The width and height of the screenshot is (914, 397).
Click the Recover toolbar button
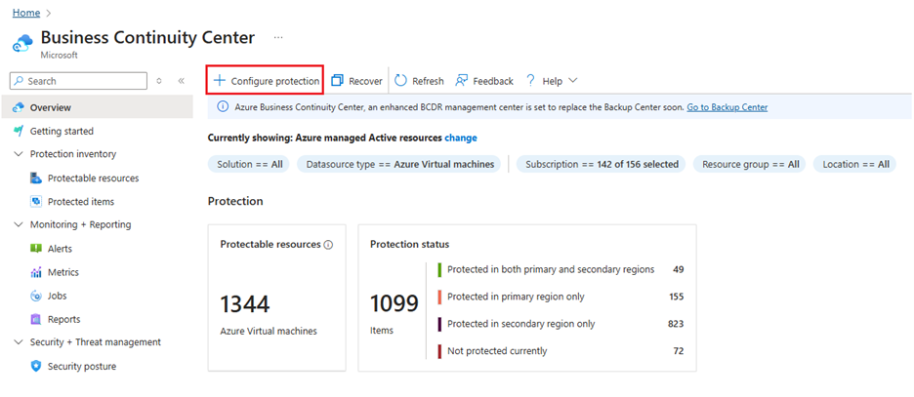pyautogui.click(x=356, y=81)
